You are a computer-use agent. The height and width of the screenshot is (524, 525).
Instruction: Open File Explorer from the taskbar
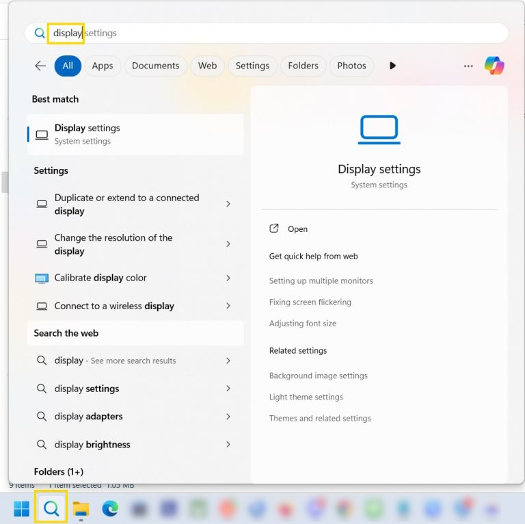click(81, 508)
